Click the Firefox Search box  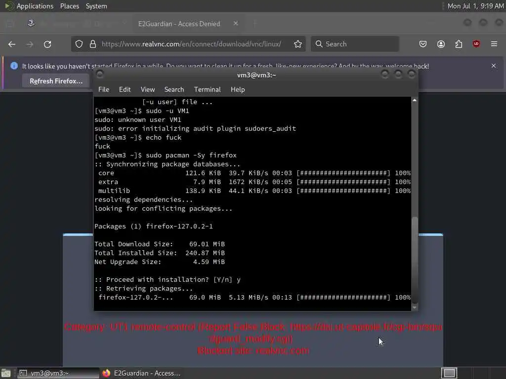tap(355, 44)
